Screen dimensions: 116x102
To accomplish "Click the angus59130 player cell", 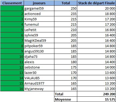I will coord(39,51).
